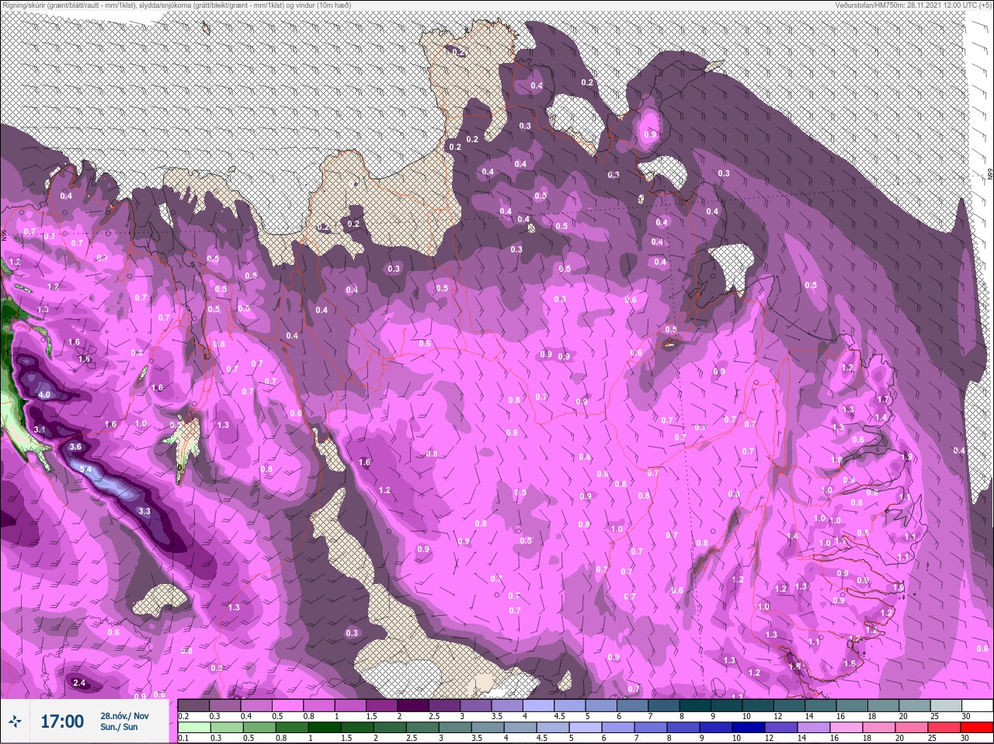Click the 3.3 precipitation value on the map
994x744 pixels.
(144, 511)
